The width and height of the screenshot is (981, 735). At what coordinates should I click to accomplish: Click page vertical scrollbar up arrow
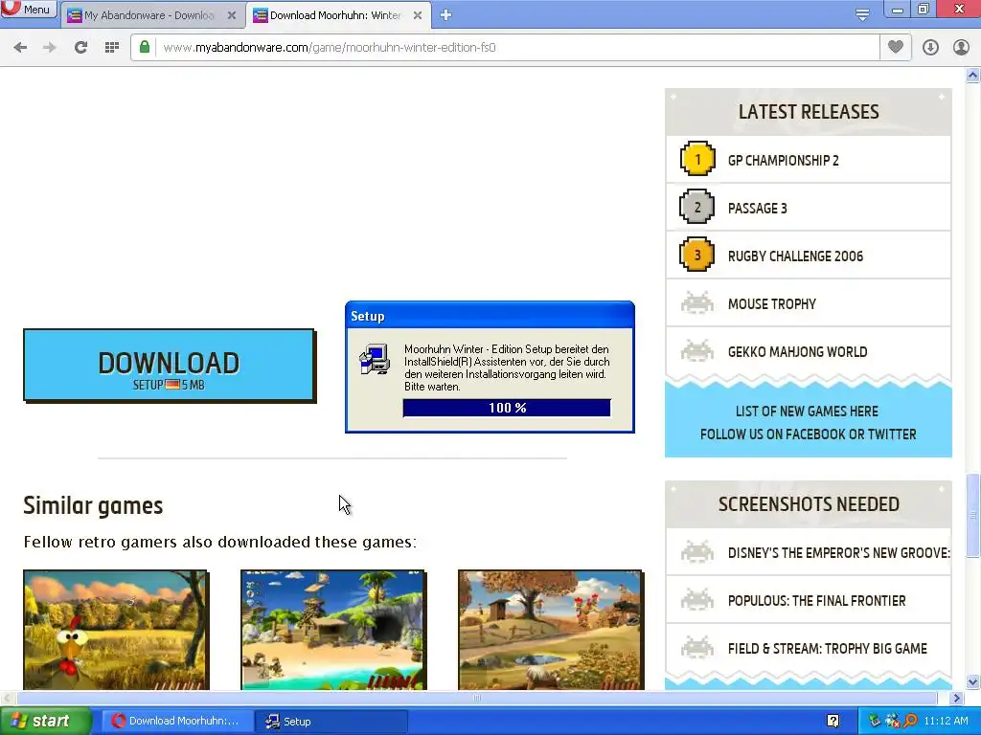pos(972,76)
